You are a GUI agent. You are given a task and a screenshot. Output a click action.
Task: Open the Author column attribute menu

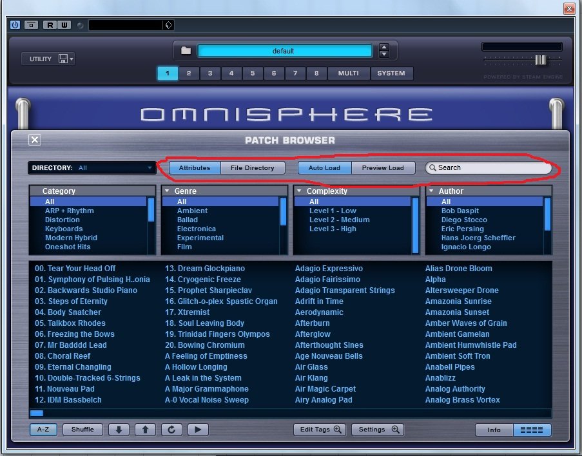click(x=431, y=191)
